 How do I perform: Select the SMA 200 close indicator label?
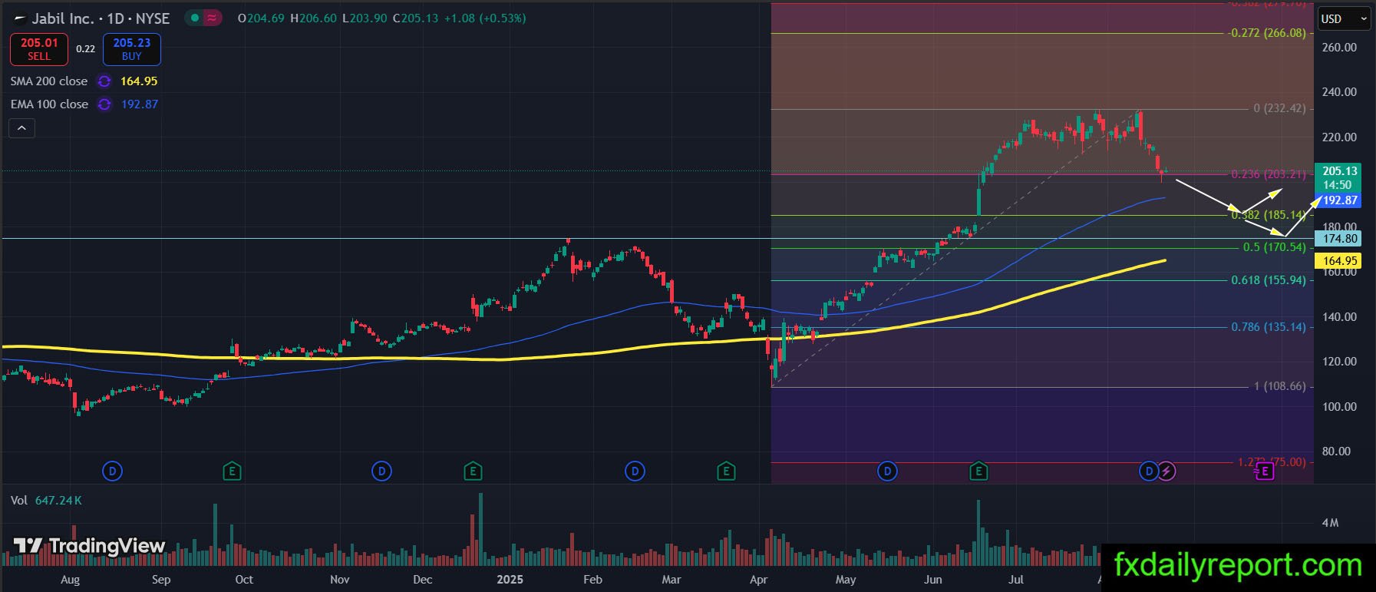tap(49, 81)
